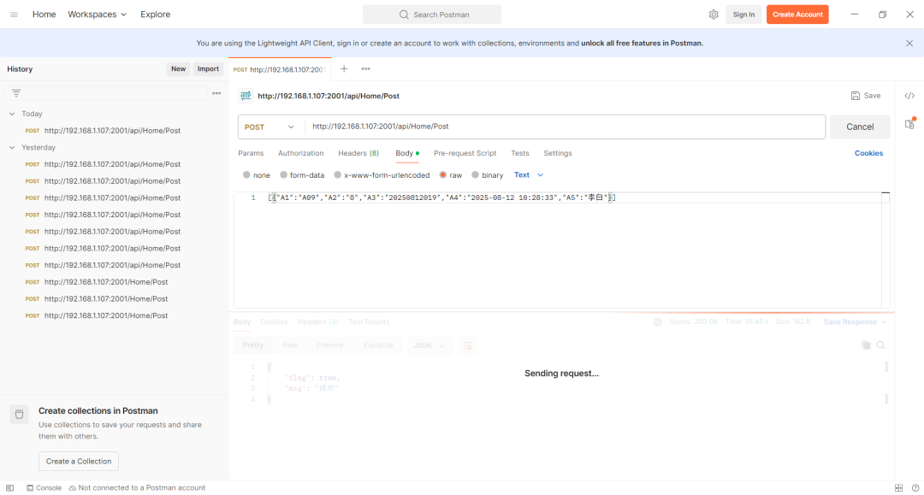Screen dimensions: 924x495
Task: Click the request URL input field
Action: [565, 127]
